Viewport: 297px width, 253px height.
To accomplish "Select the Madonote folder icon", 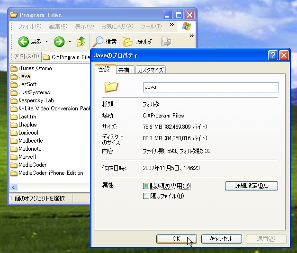I will 14,149.
